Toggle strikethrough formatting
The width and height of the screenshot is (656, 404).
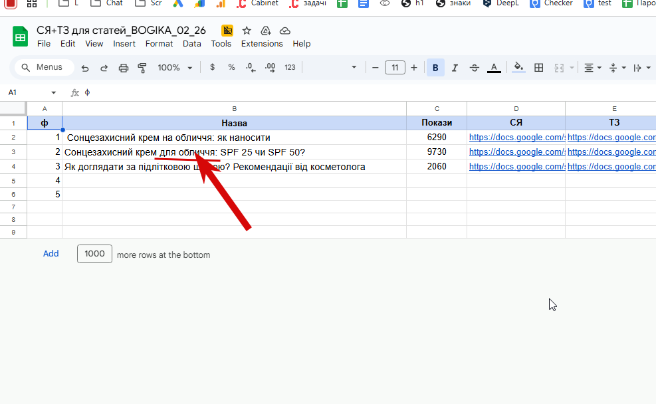474,67
